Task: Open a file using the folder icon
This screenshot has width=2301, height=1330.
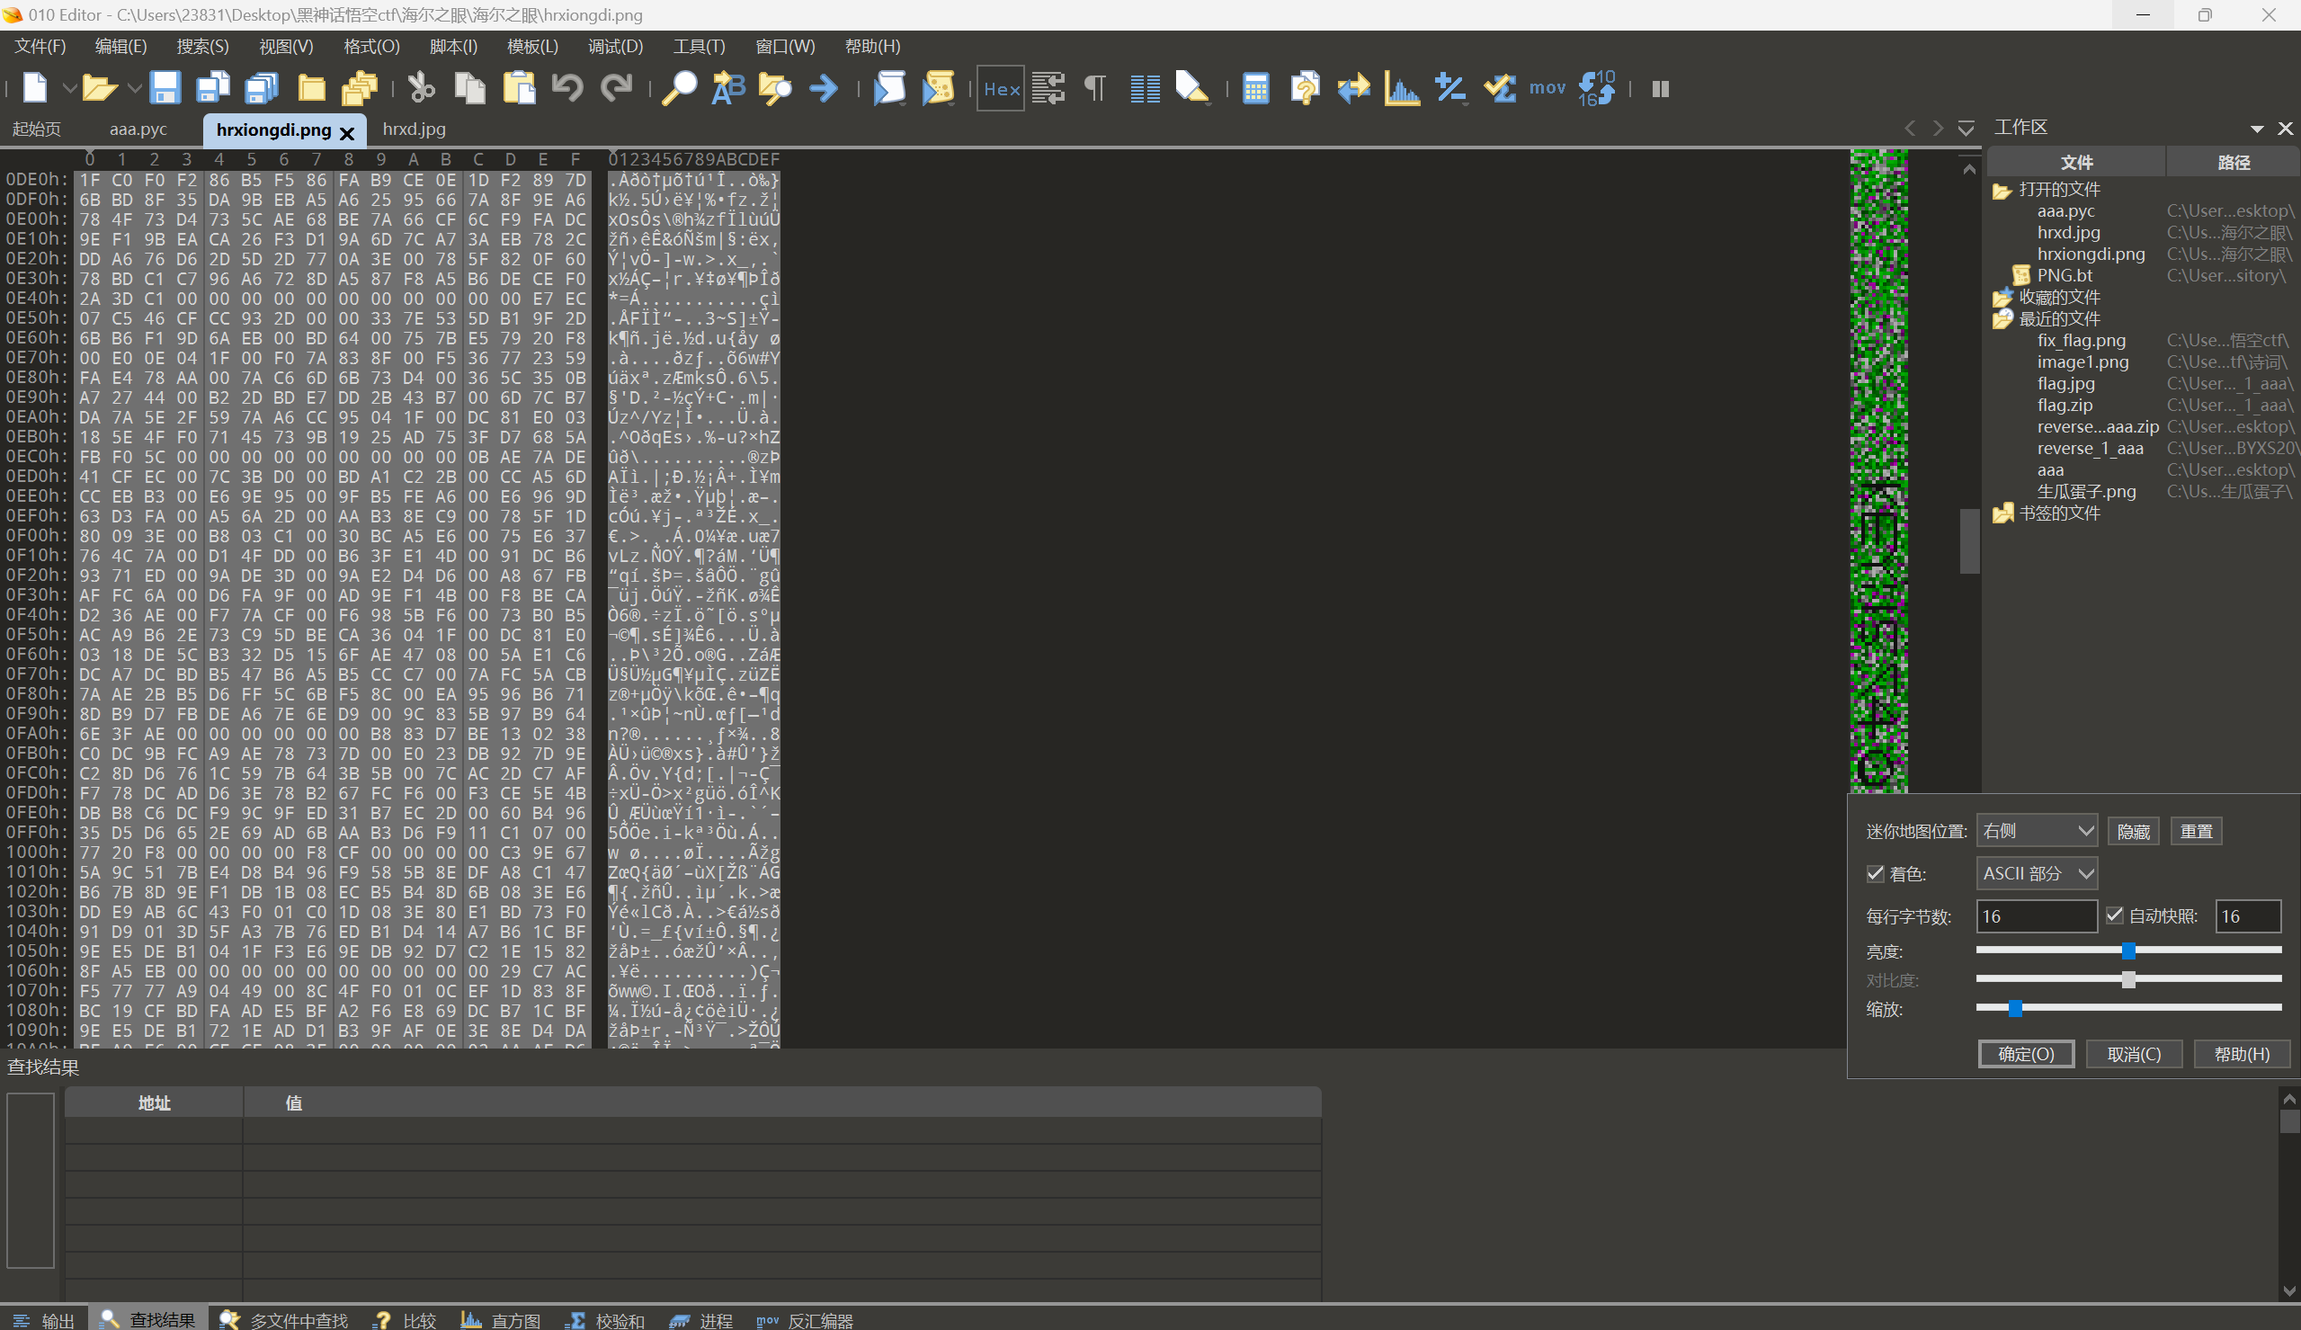Action: (99, 89)
